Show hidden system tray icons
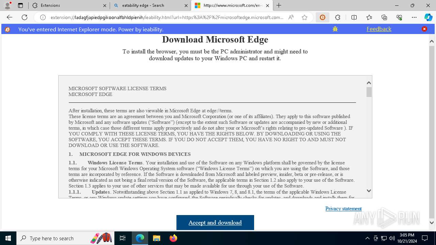The height and width of the screenshot is (245, 436). (x=367, y=238)
